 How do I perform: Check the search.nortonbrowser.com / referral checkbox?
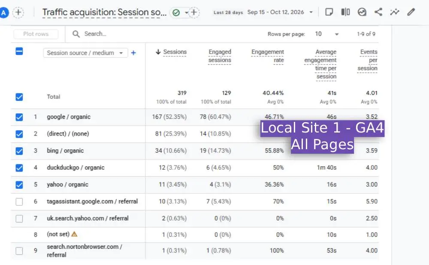click(19, 251)
